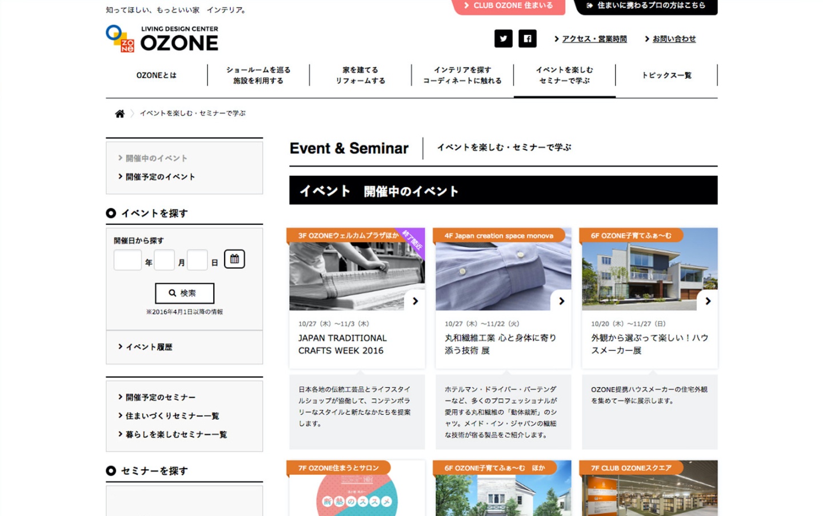Screen dimensions: 823x516
Task: Open the calendar date picker icon
Action: click(234, 259)
